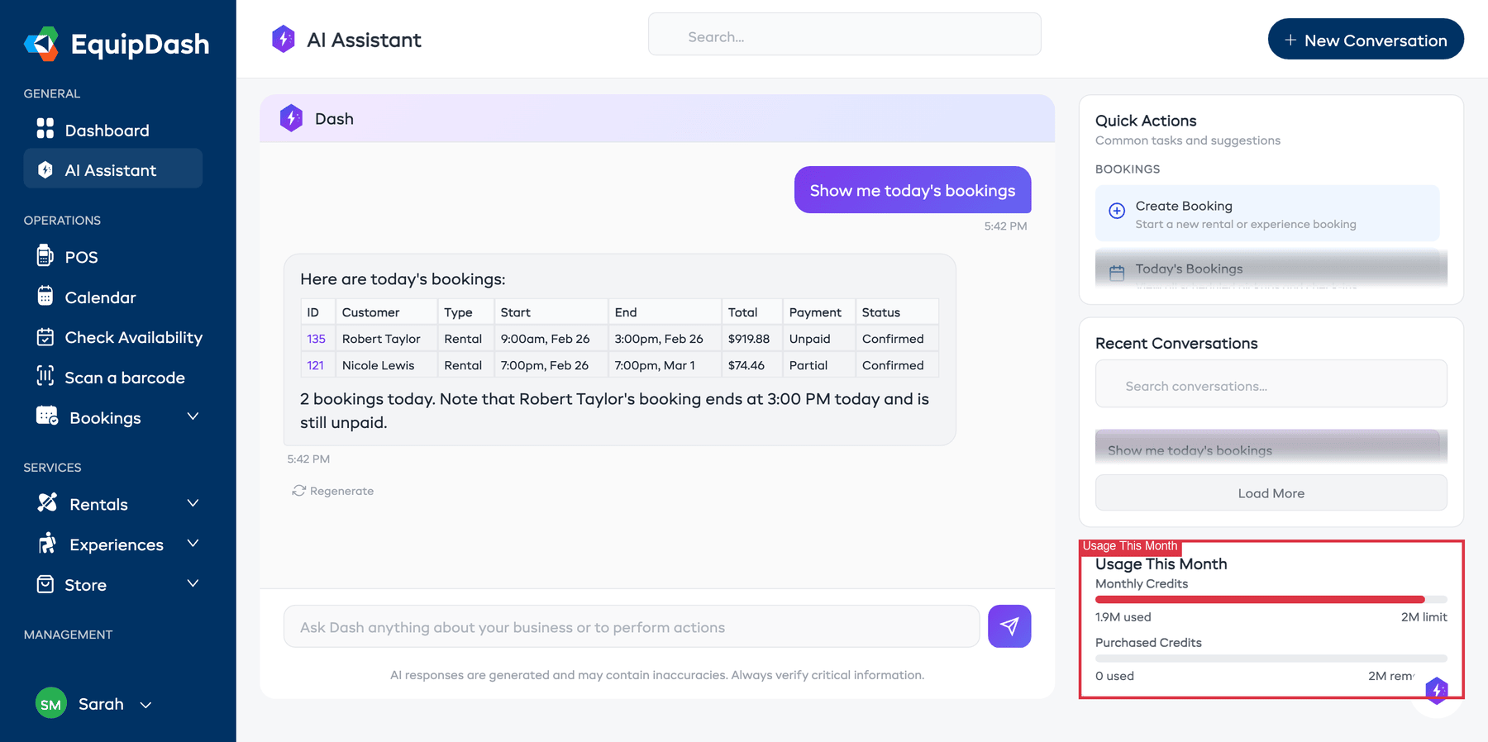
Task: Open booking ID 121 link
Action: 315,365
